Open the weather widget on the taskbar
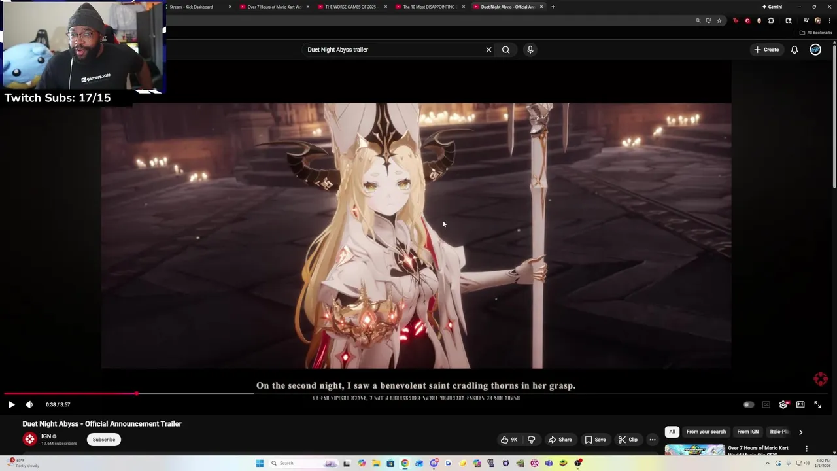 tap(23, 463)
